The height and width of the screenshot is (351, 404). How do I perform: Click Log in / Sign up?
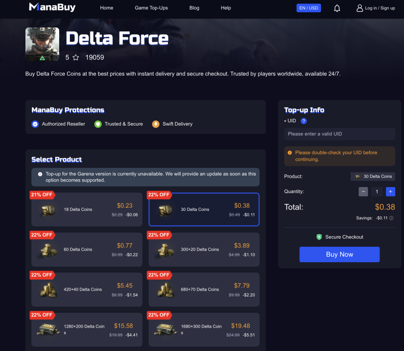tap(380, 8)
